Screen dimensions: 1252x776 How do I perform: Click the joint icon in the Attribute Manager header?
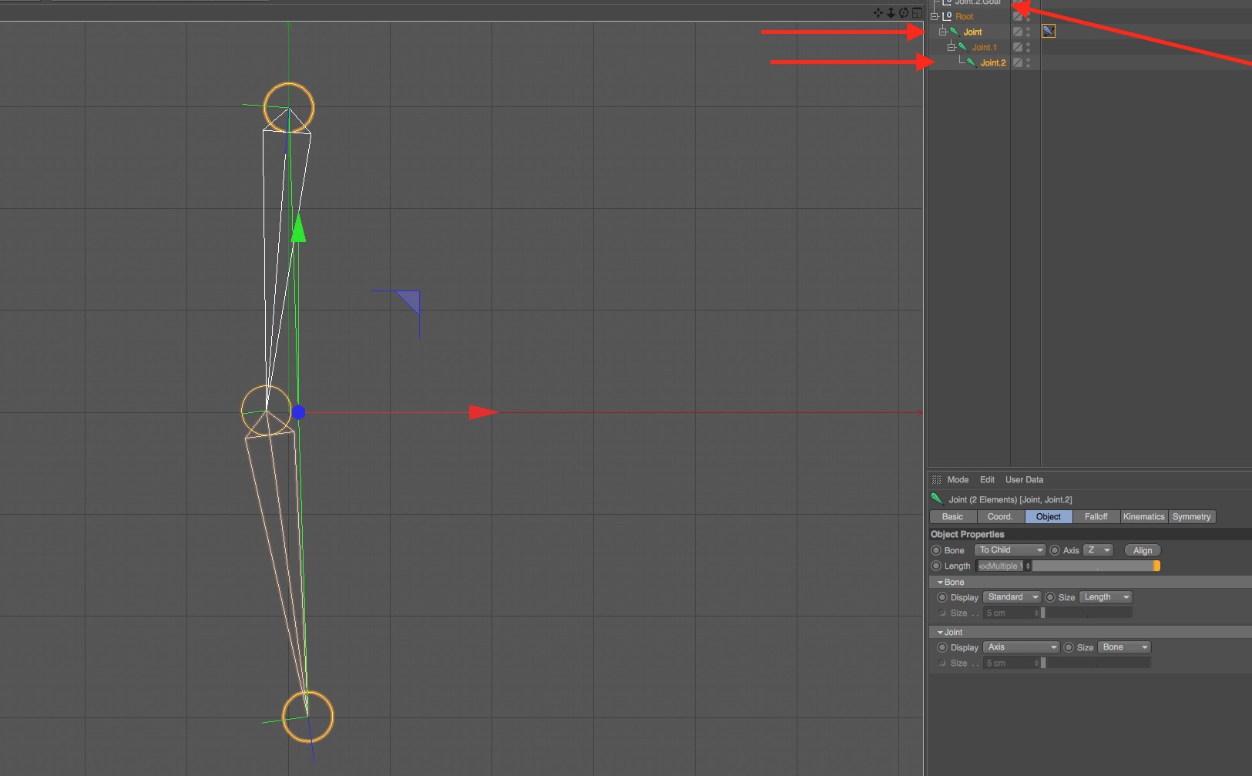click(937, 499)
